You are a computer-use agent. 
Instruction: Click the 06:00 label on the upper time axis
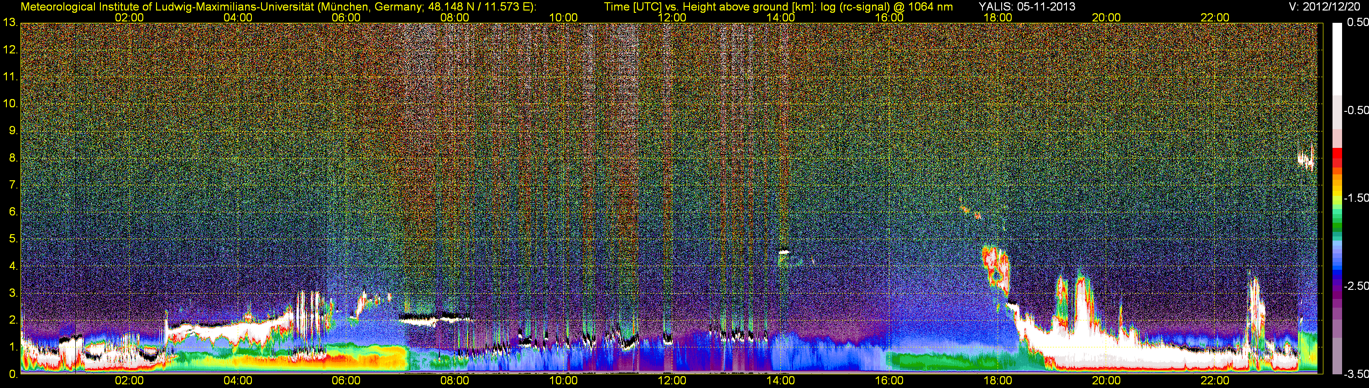point(346,17)
